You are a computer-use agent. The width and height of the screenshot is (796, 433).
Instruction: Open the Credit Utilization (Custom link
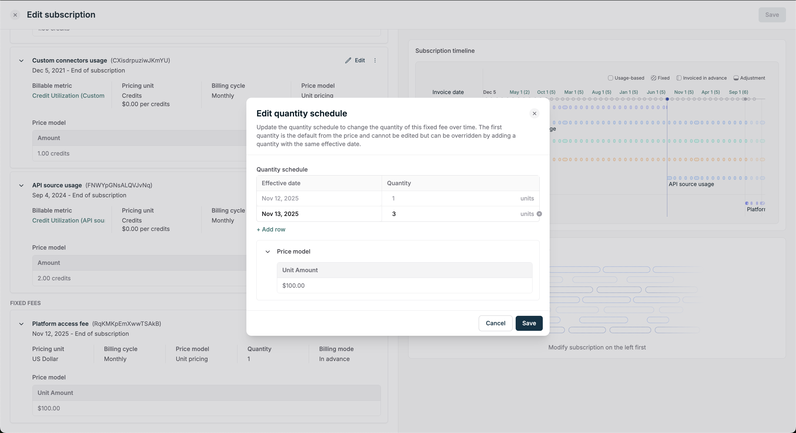point(68,96)
